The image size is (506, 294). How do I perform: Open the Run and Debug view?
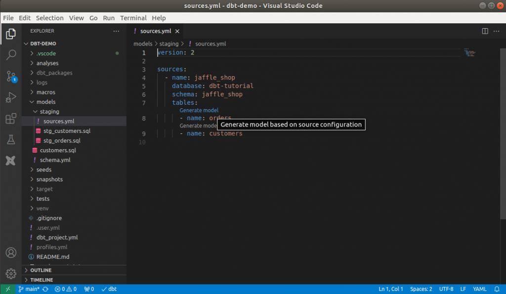pyautogui.click(x=11, y=97)
